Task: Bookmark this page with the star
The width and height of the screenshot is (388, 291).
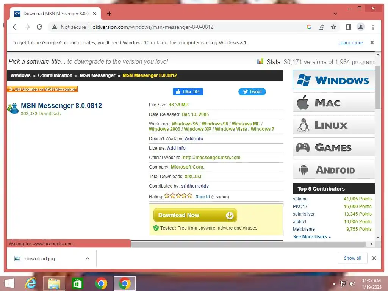Action: pyautogui.click(x=333, y=27)
